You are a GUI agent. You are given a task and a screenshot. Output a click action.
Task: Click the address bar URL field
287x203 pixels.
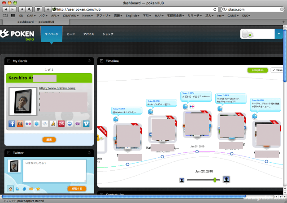coord(135,9)
